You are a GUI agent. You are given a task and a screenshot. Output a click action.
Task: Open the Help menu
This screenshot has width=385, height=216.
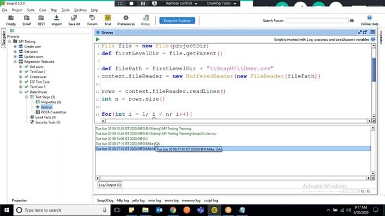pos(94,10)
